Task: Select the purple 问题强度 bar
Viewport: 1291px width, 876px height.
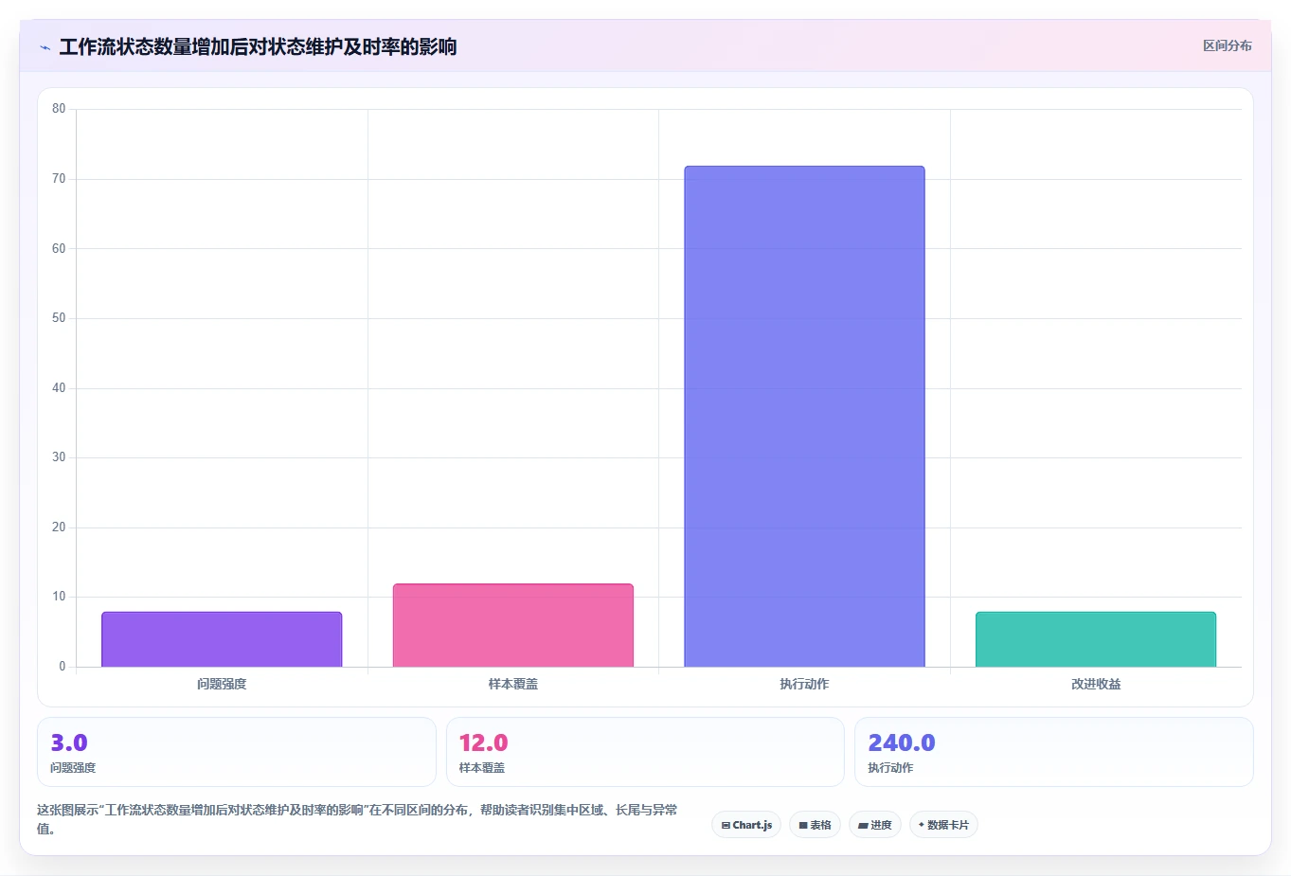Action: point(222,639)
